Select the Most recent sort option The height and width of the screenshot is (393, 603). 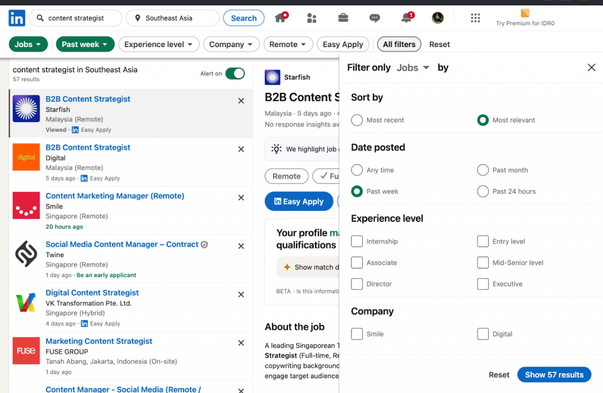[357, 120]
